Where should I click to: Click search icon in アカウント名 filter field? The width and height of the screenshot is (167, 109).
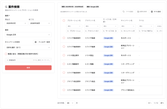tap(86, 31)
